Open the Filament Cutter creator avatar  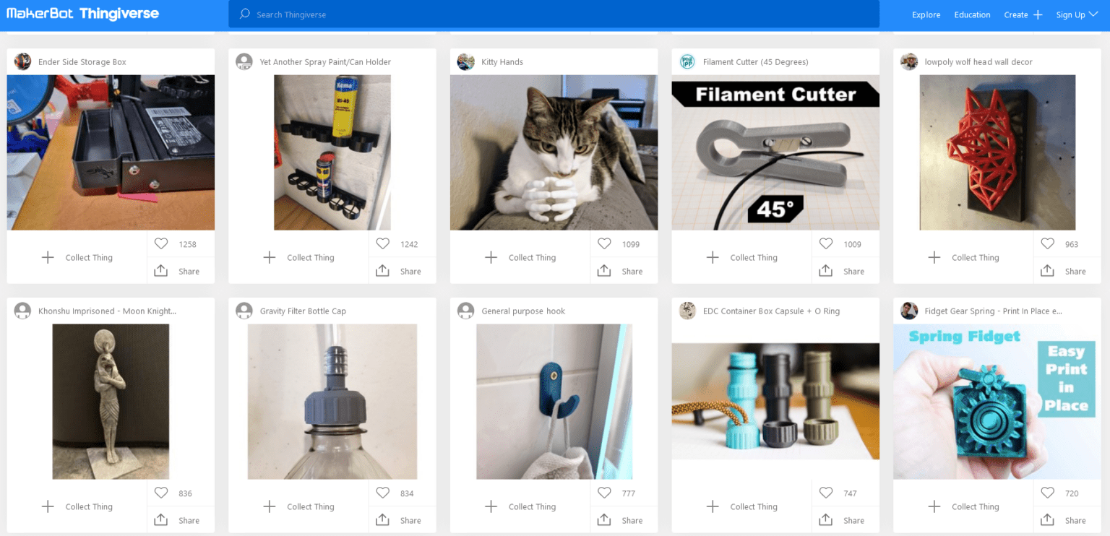687,61
